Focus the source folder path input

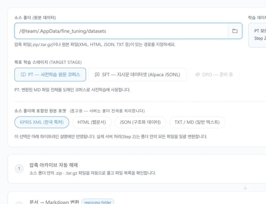[121, 31]
